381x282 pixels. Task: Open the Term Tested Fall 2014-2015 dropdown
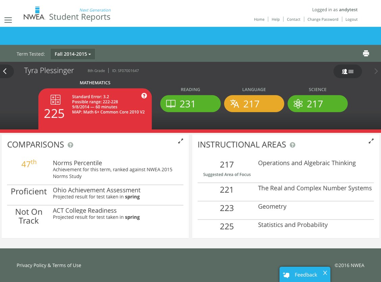point(73,54)
